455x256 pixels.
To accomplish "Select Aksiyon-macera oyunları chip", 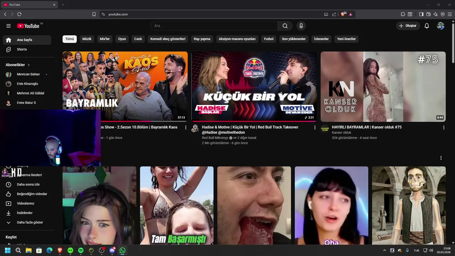I will [237, 39].
